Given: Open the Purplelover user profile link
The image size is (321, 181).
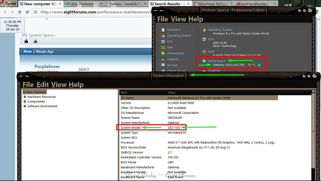Looking at the screenshot, I should (47, 66).
